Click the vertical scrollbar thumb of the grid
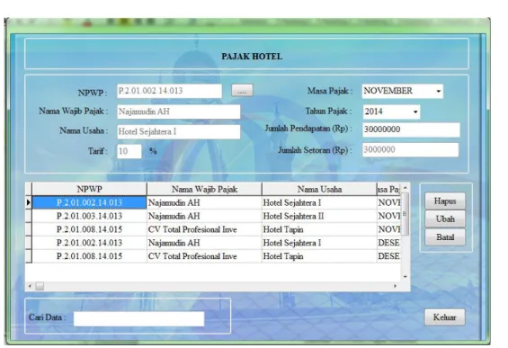 [405, 214]
